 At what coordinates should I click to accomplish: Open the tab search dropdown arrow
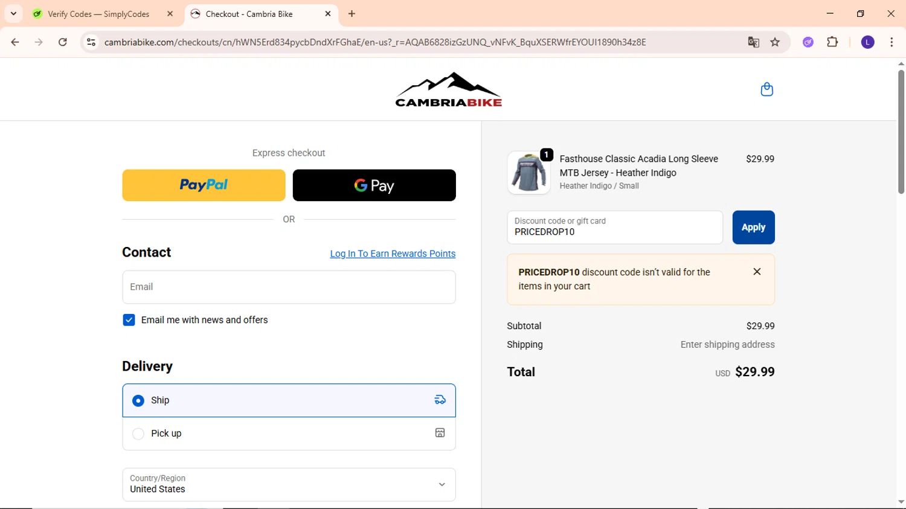(13, 13)
